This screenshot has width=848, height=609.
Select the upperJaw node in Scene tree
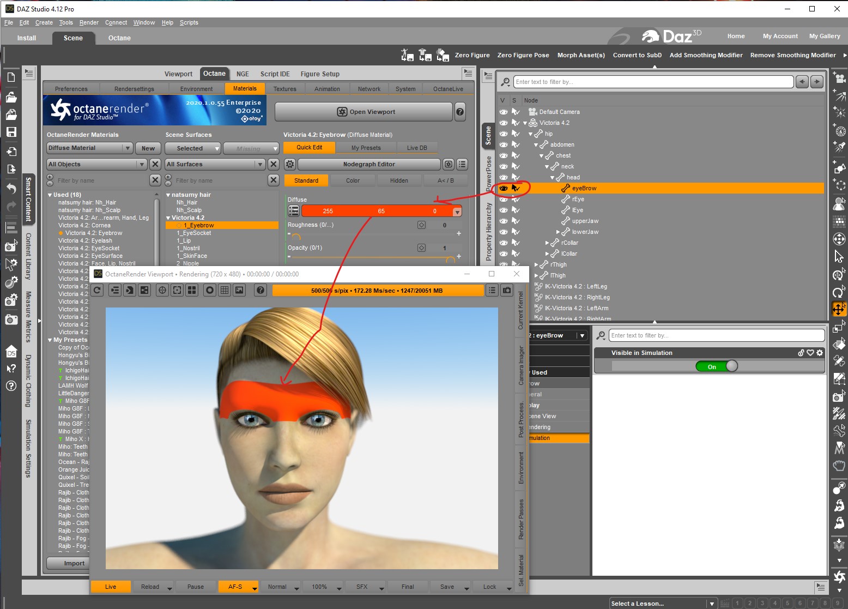pos(585,221)
